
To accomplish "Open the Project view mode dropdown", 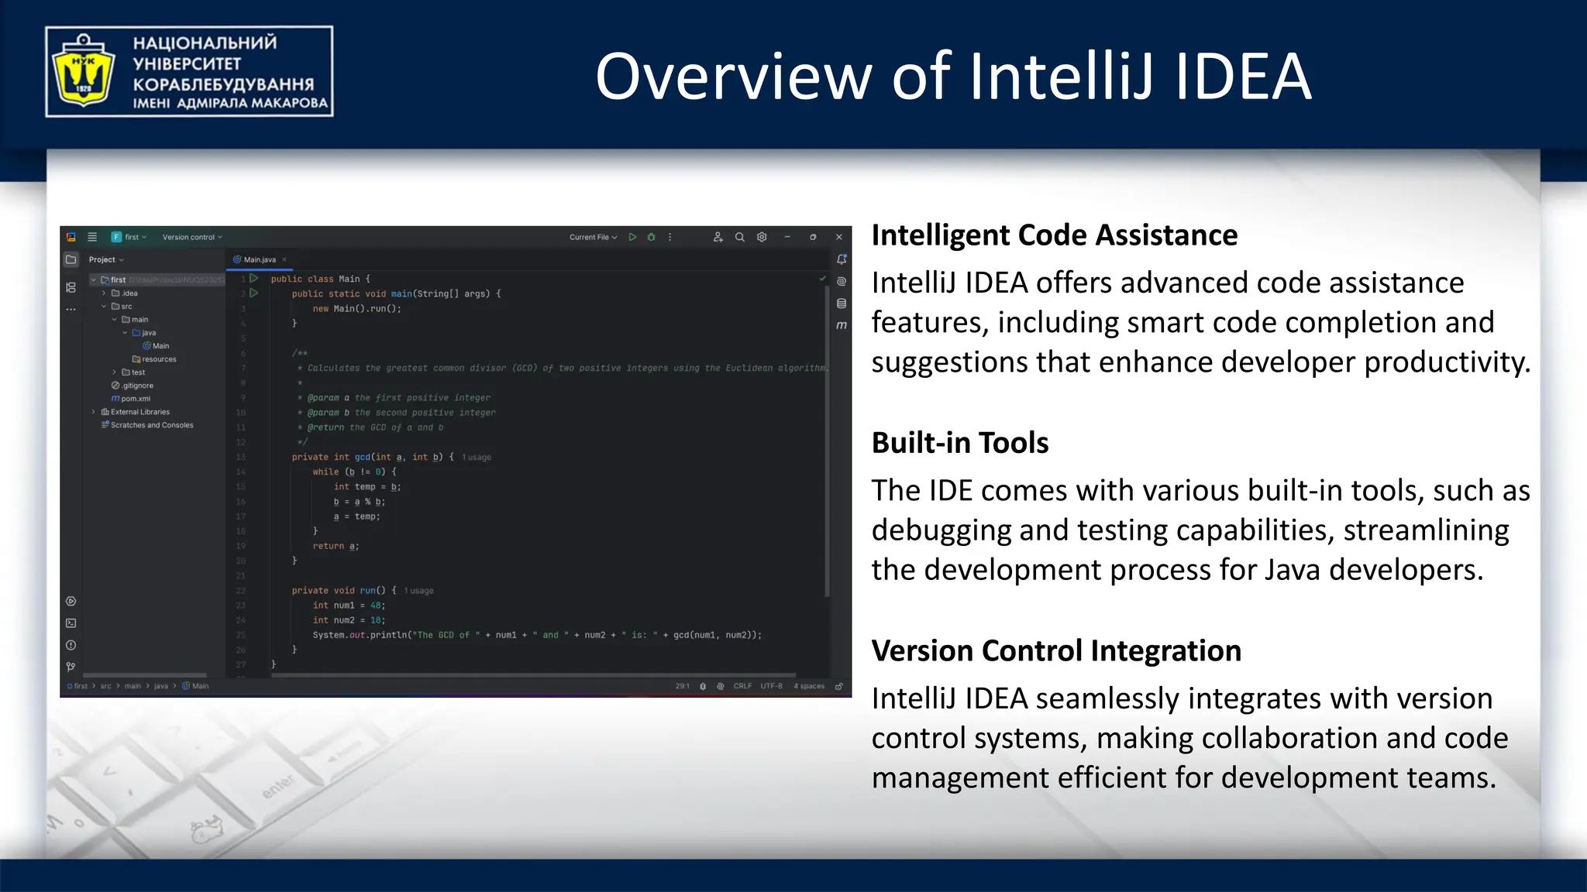I will coord(106,259).
